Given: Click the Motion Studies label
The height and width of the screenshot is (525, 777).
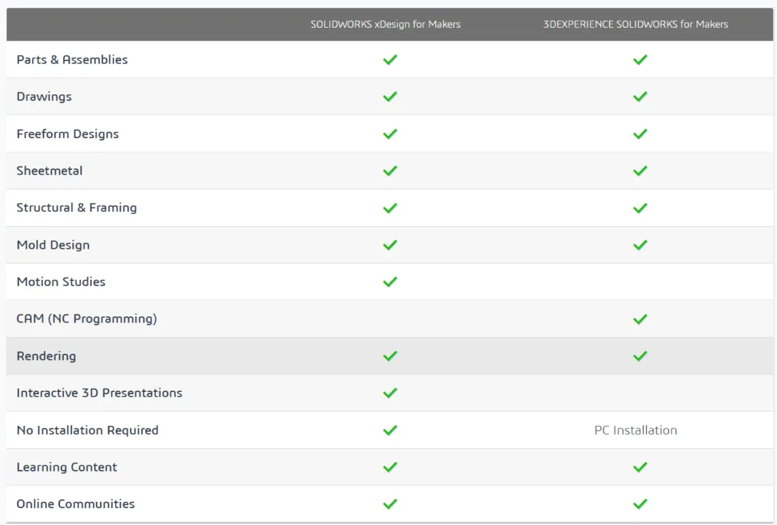Looking at the screenshot, I should tap(61, 282).
